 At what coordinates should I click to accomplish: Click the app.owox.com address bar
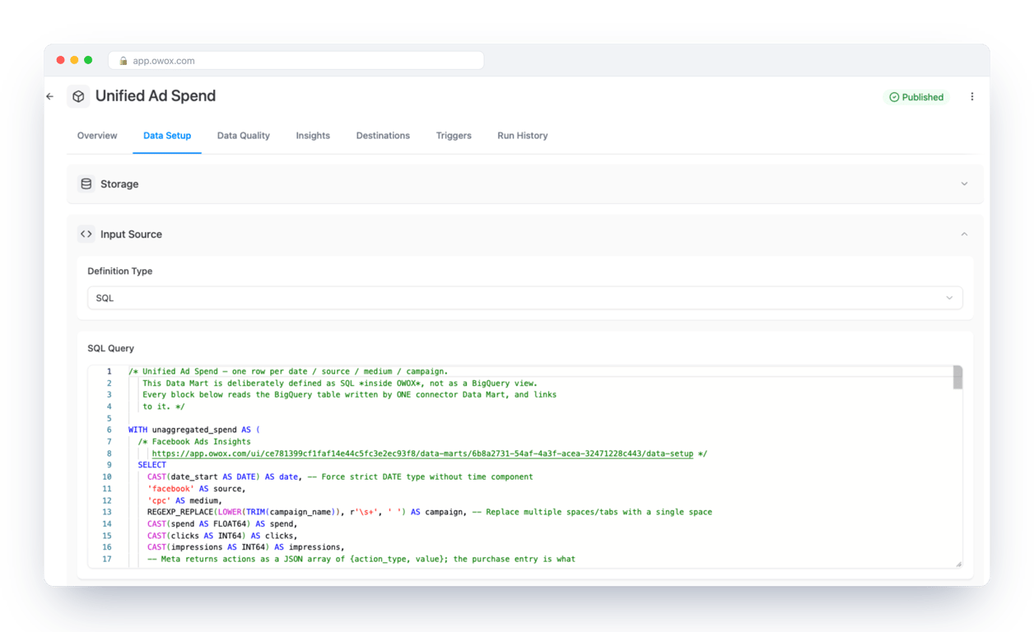coord(296,61)
